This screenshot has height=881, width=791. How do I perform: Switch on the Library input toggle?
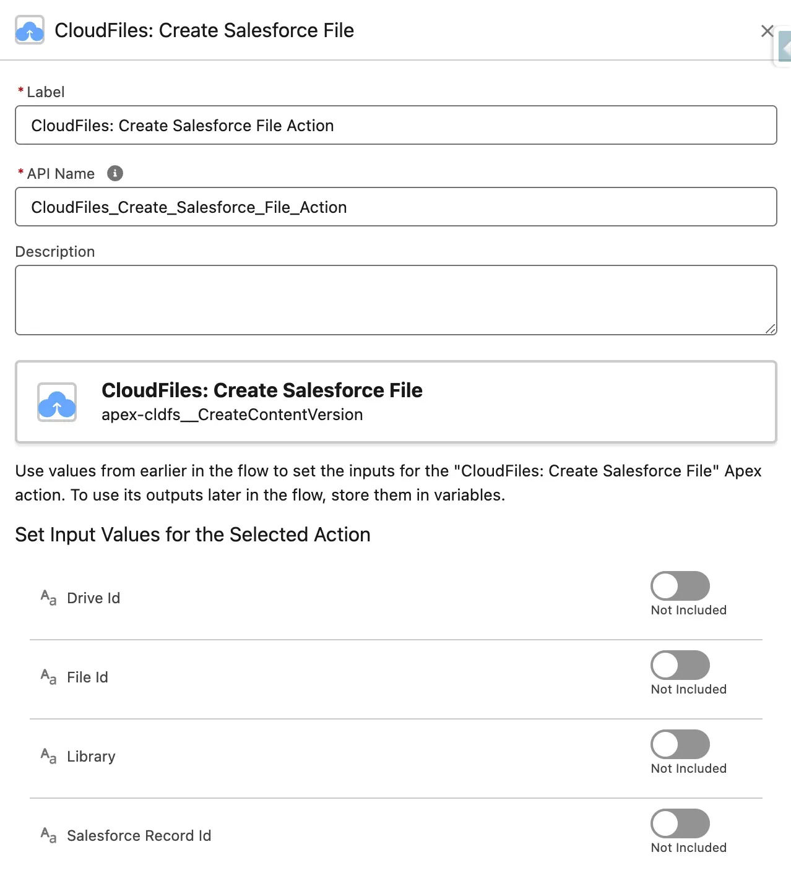[x=679, y=745]
